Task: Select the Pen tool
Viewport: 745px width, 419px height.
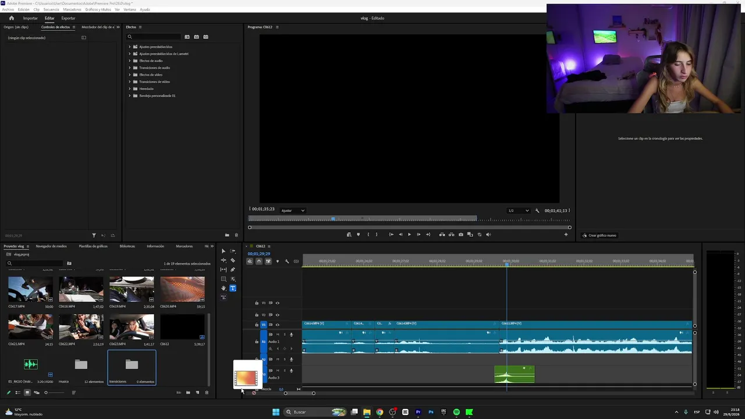Action: (233, 269)
